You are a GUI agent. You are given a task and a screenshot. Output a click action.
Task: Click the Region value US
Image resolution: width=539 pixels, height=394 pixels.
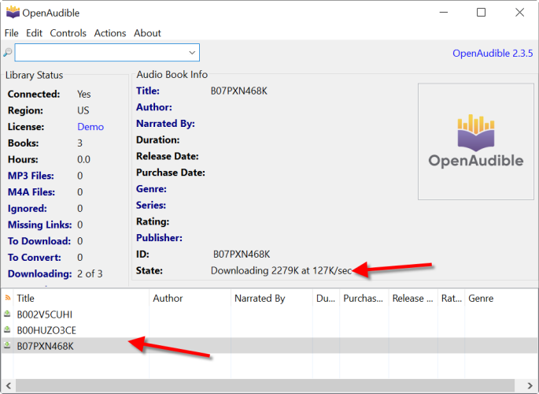83,110
